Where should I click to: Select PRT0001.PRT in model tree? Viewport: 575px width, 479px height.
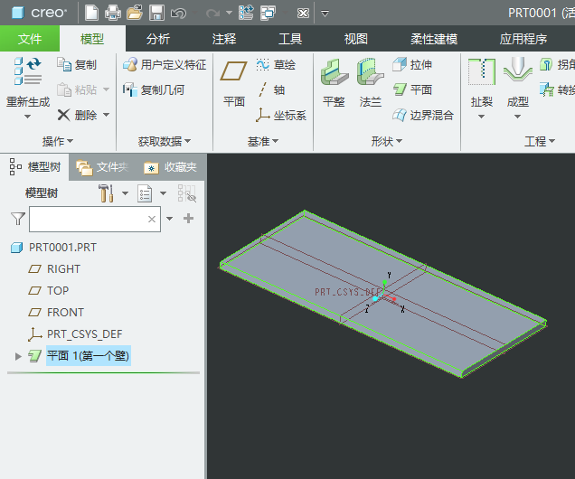click(54, 248)
